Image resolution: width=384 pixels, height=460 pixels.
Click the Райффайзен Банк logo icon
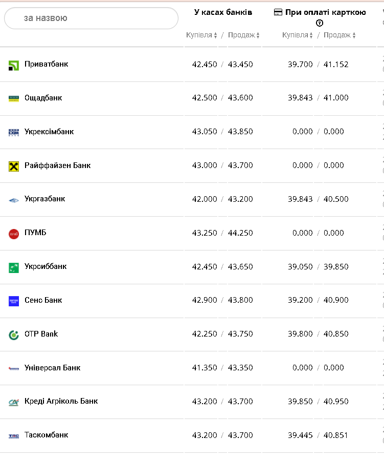14,166
